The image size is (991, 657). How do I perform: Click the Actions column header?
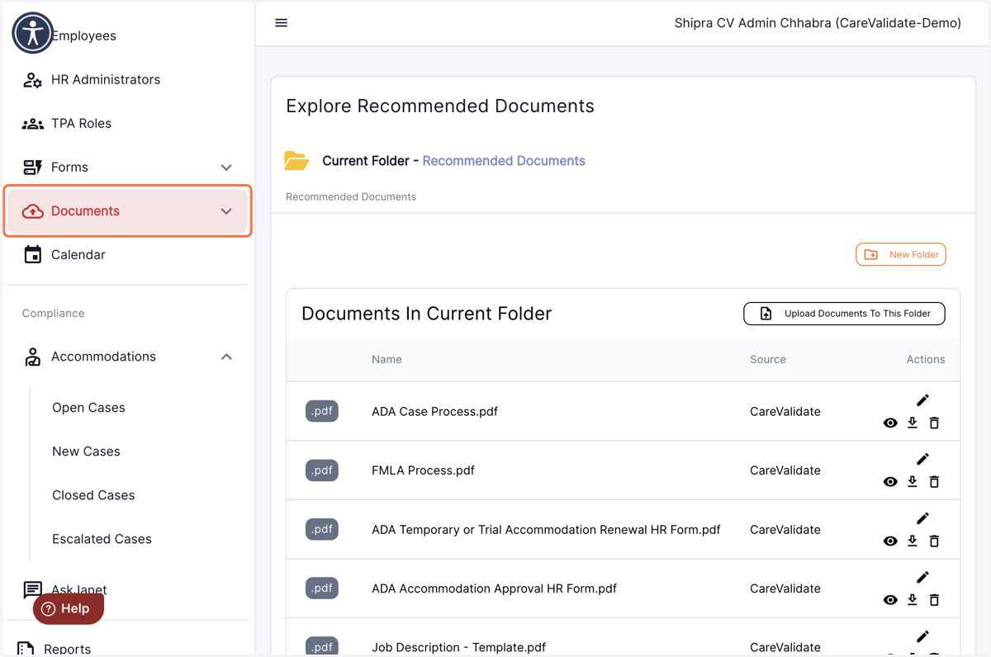[x=925, y=360]
